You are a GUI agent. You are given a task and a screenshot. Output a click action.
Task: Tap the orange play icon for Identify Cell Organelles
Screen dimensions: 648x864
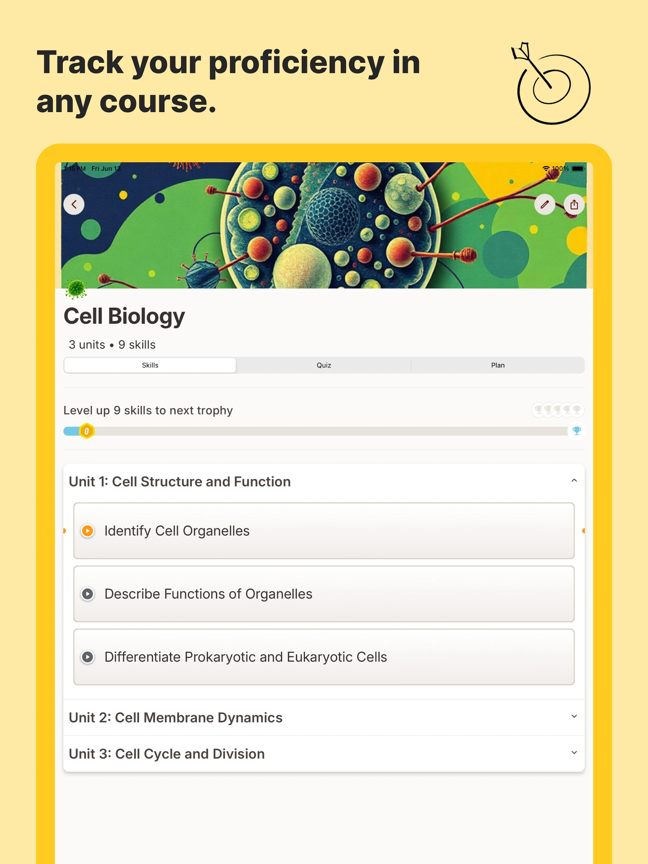click(x=87, y=531)
